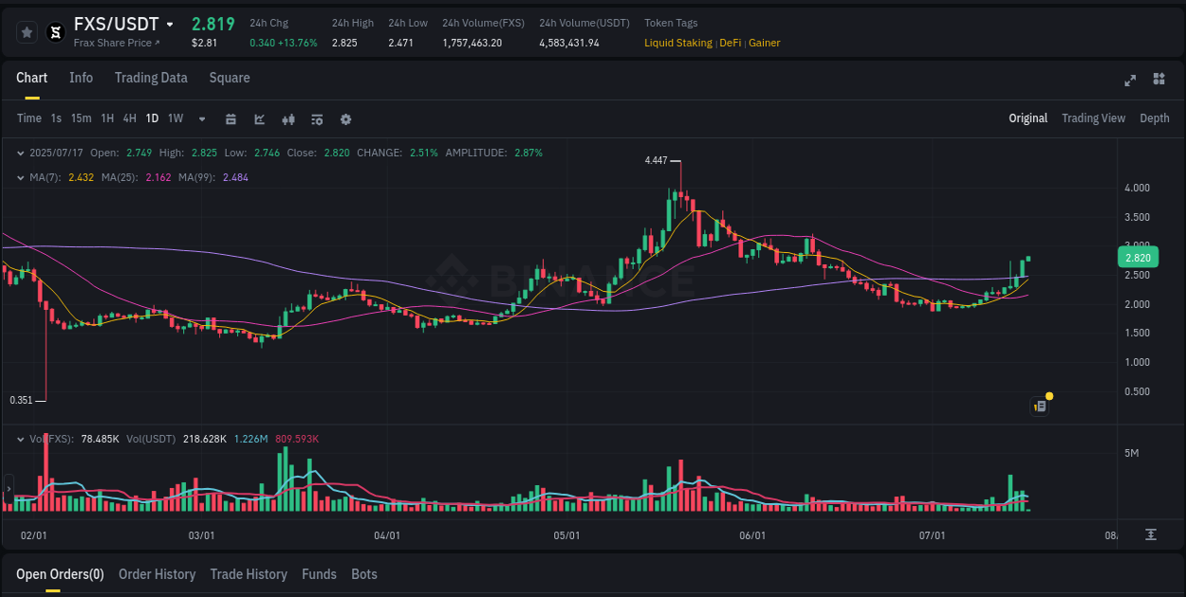The width and height of the screenshot is (1186, 597).
Task: Switch chart to Depth view
Action: (x=1155, y=118)
